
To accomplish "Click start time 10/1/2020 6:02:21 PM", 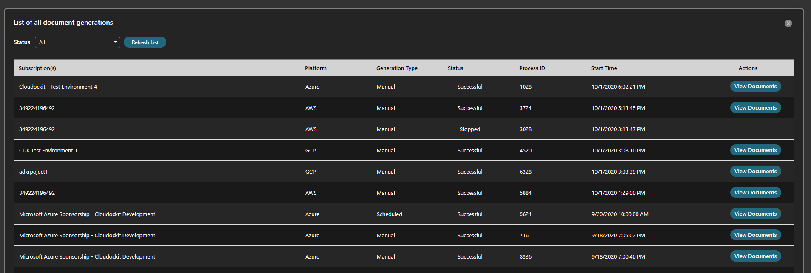I will click(x=618, y=87).
